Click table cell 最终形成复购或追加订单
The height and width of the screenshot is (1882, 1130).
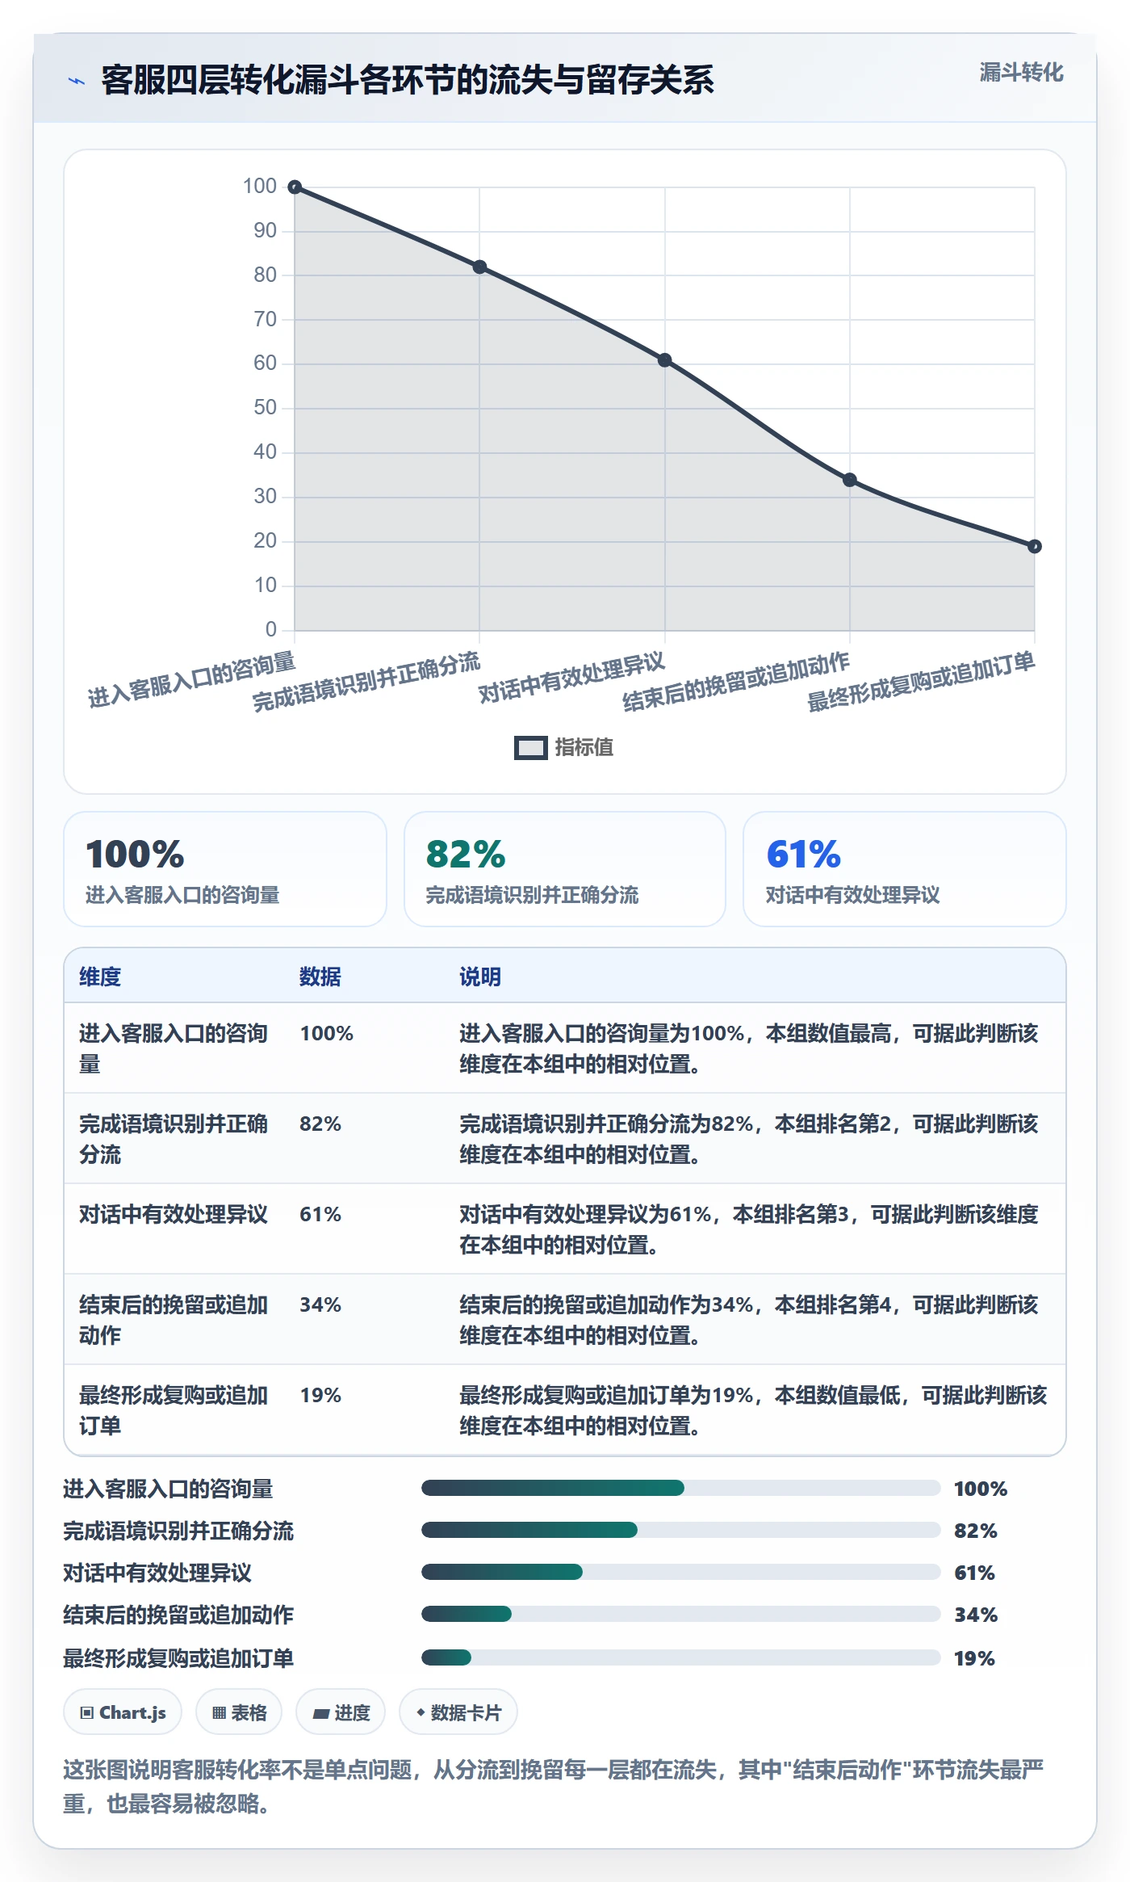point(174,1410)
